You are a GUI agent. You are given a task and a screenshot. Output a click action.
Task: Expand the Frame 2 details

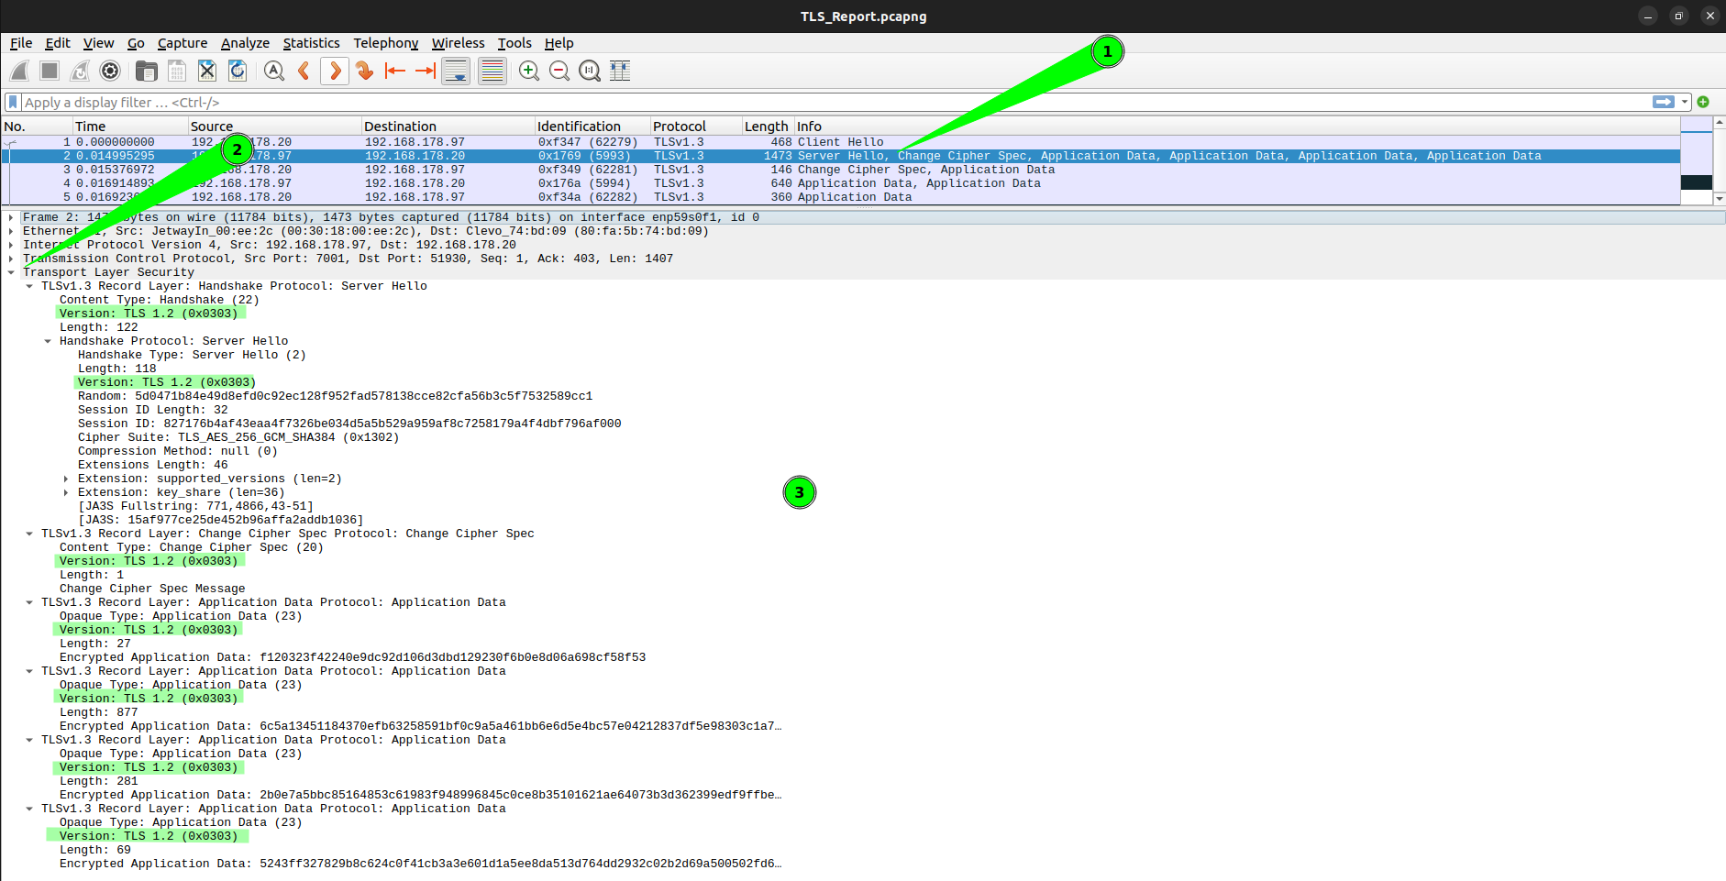tap(10, 217)
